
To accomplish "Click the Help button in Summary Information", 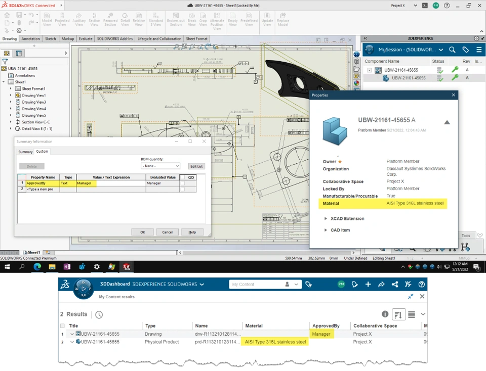I will tap(192, 232).
